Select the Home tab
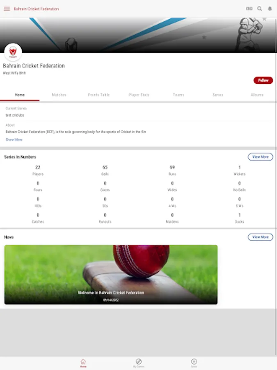Image resolution: width=277 pixels, height=370 pixels. (20, 95)
